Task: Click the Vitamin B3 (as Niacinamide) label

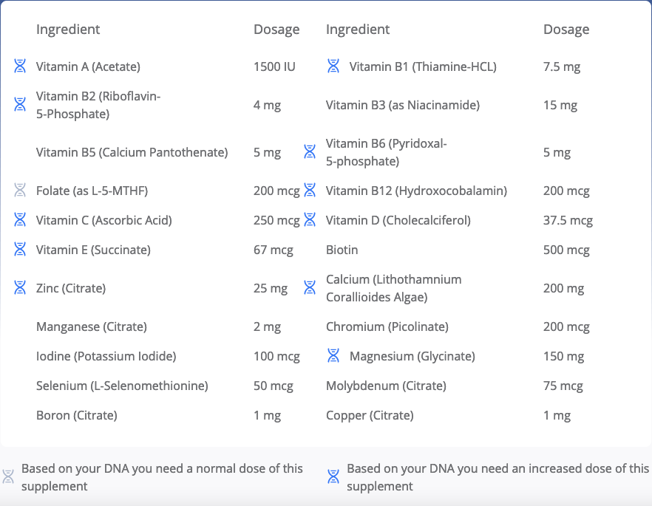Action: coord(403,105)
